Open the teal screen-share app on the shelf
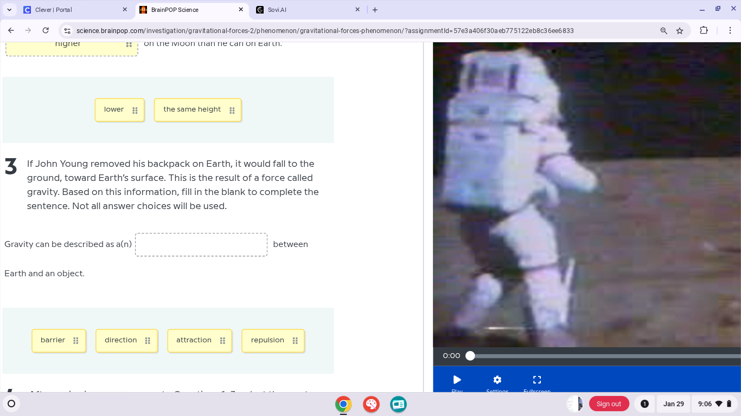Screen dimensions: 741x416 tap(398, 404)
